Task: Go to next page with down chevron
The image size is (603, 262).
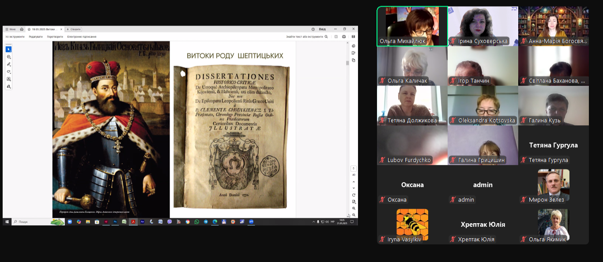Action: tap(354, 188)
